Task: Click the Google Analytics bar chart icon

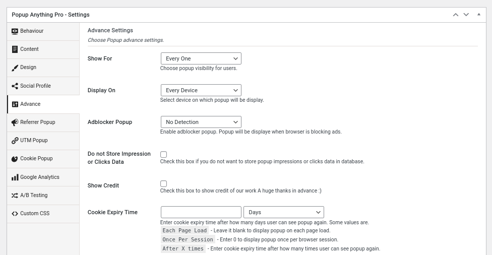Action: [x=15, y=177]
